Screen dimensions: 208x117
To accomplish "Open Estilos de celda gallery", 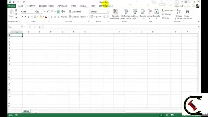I will (135, 14).
